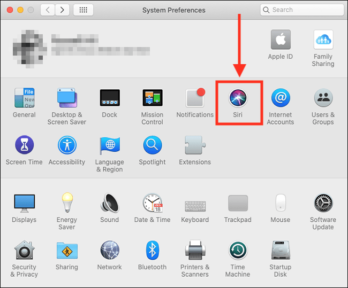Open Desktop & Screen Saver preferences
Screen dimensions: 348x288
(67, 98)
